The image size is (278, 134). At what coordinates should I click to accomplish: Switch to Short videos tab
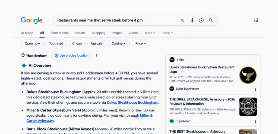click(x=59, y=33)
